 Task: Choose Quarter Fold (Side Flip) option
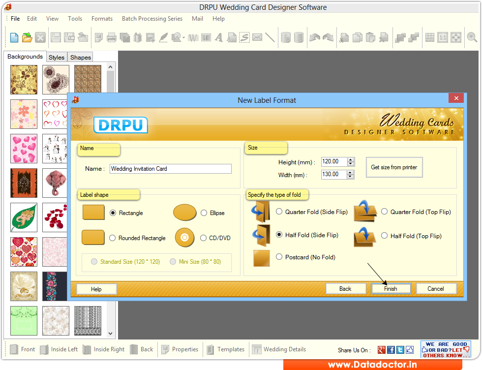coord(279,212)
